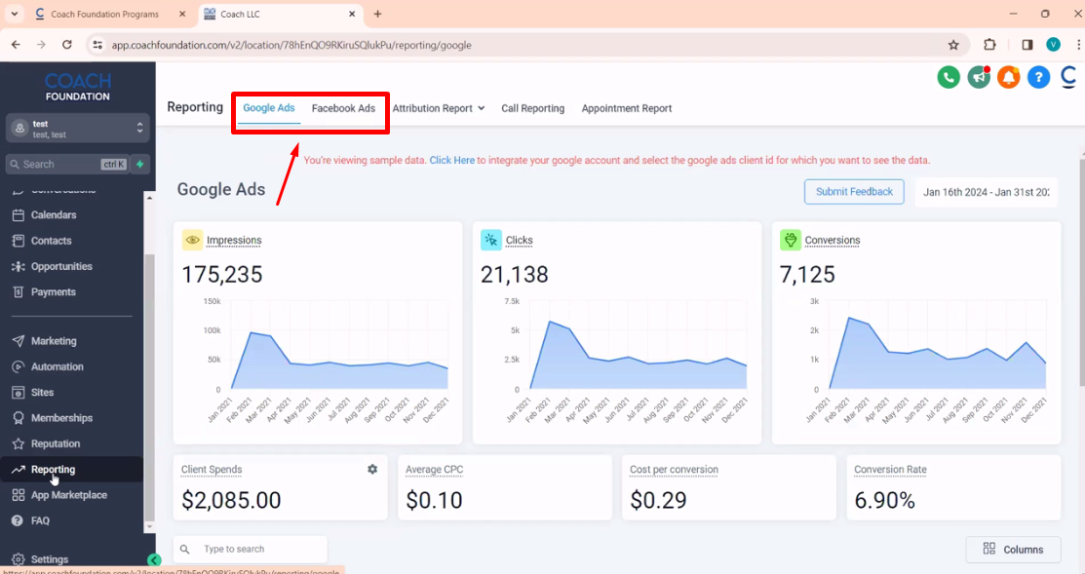Click the 21,138 clicks value
Screen dimensions: 1085x574
coord(514,275)
